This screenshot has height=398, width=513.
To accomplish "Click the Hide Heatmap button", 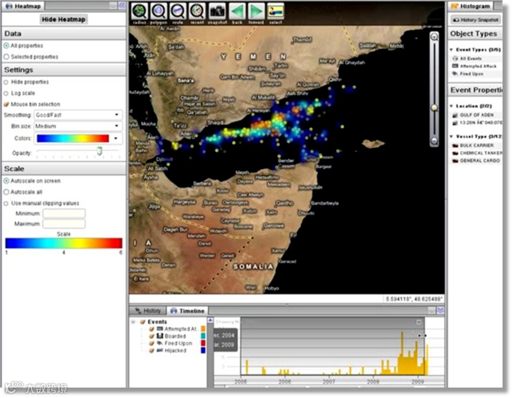I will pos(63,19).
